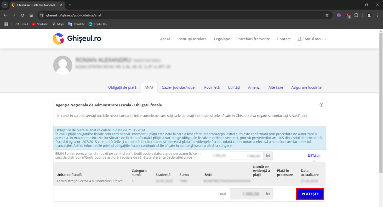This screenshot has width=383, height=207.
Task: Click the payment amount input field
Action: click(246, 156)
